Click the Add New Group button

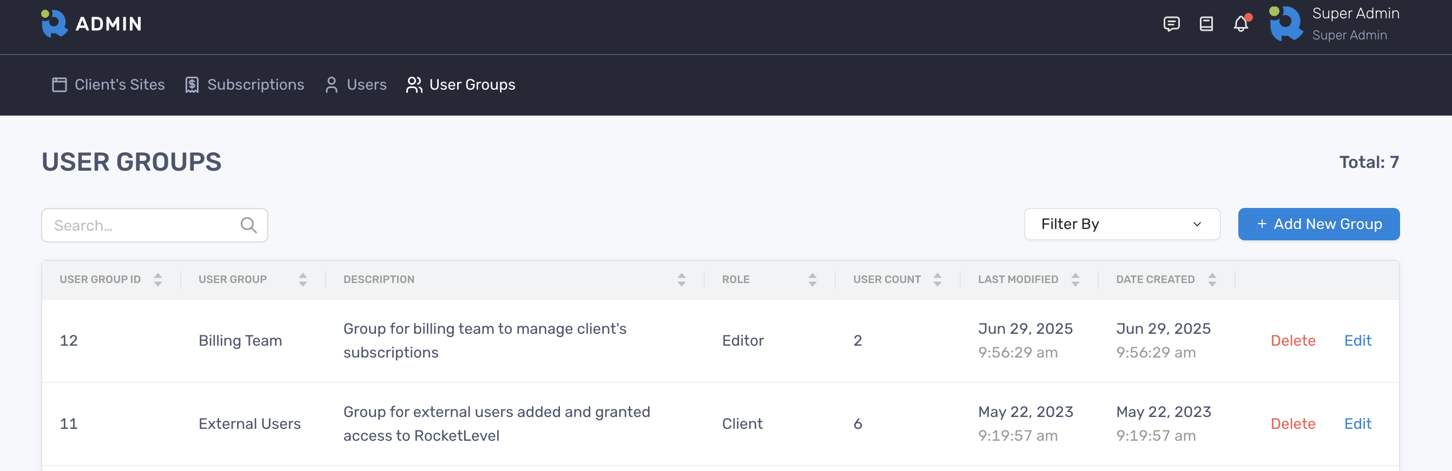[1318, 224]
